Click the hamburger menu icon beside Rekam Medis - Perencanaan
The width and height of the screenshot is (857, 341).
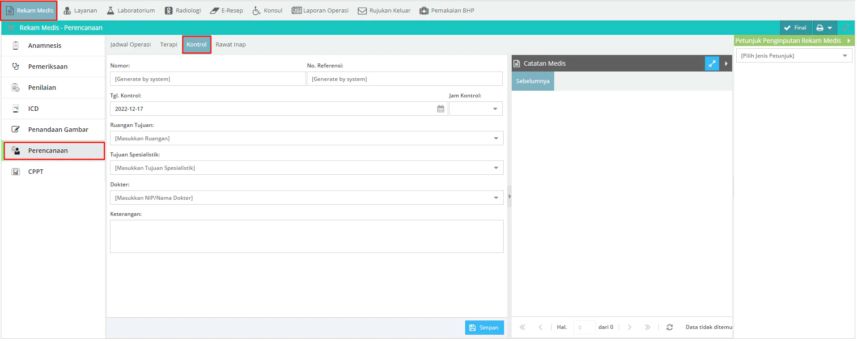coord(11,28)
